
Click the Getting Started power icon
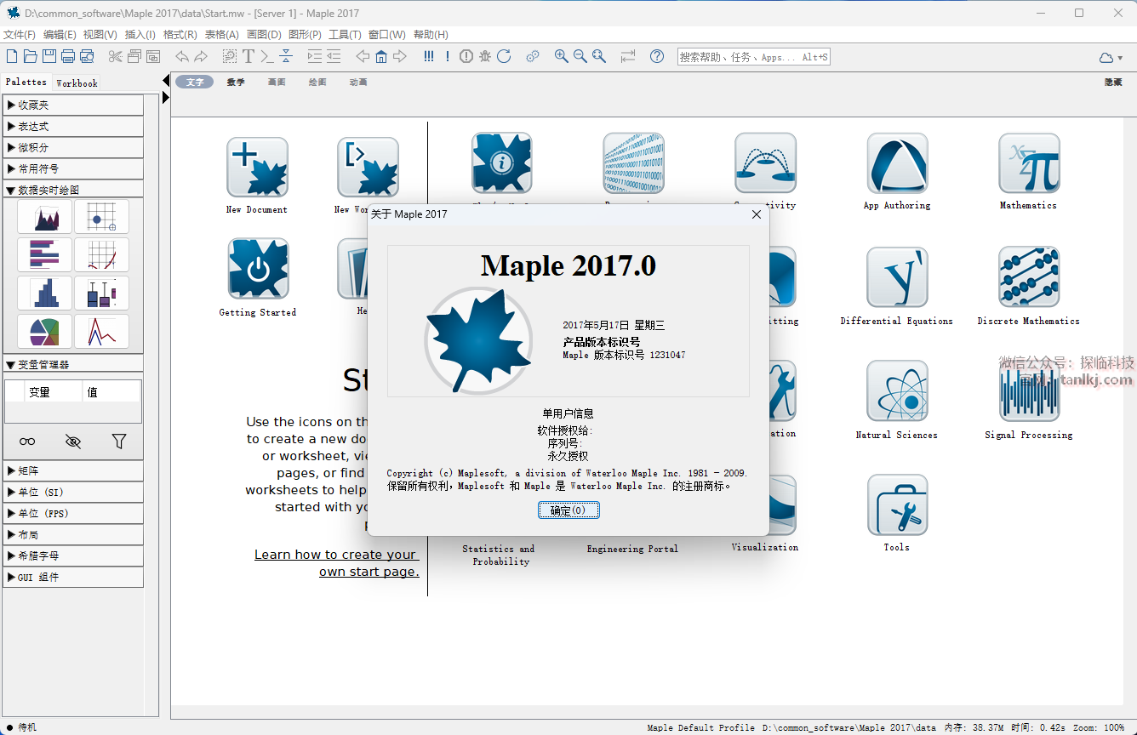[258, 269]
